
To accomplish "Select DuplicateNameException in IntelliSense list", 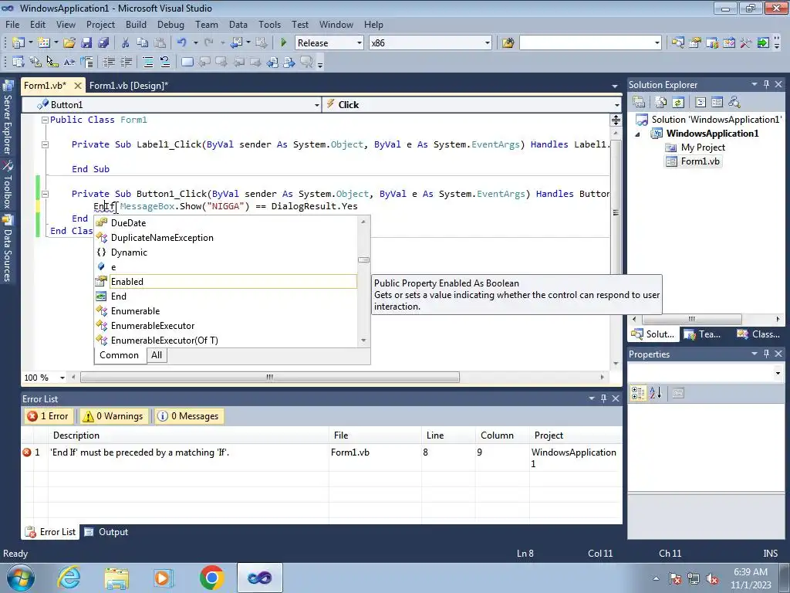I will tap(226, 238).
